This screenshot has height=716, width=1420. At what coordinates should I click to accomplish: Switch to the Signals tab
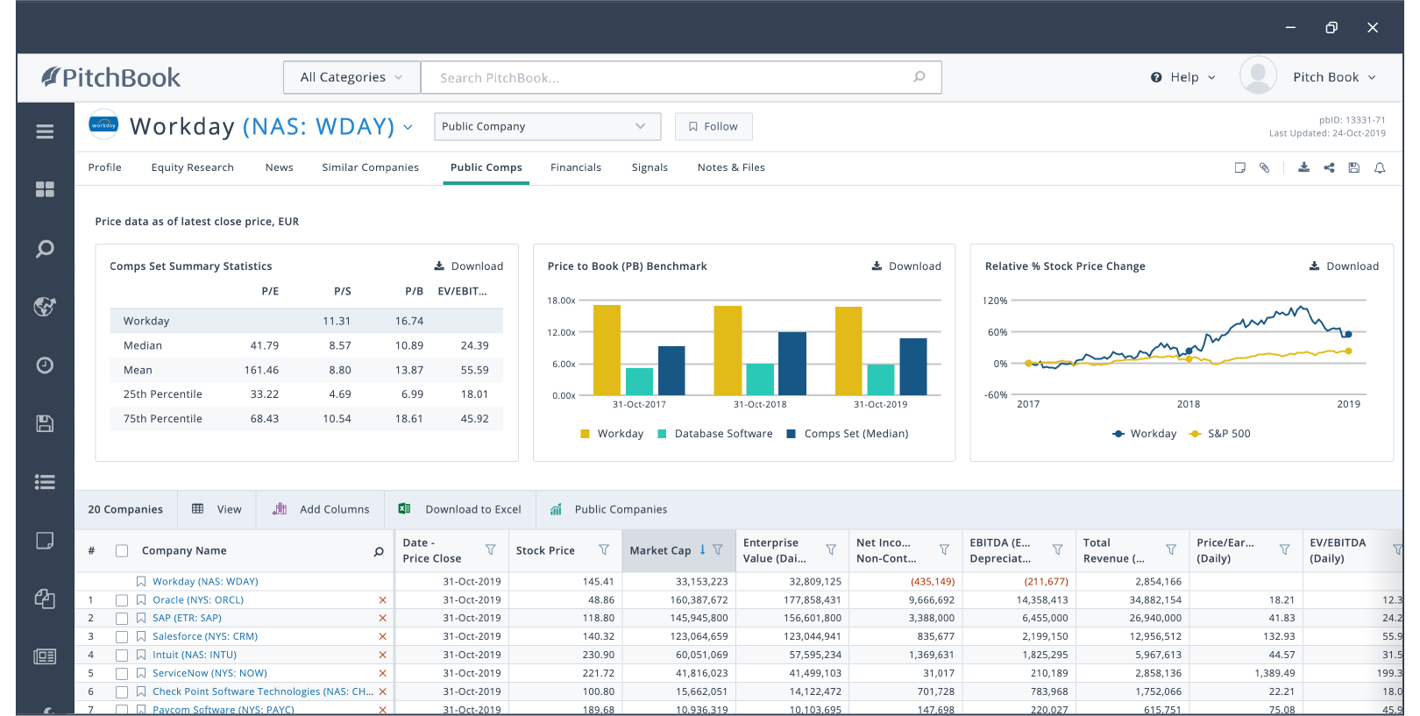coord(650,167)
